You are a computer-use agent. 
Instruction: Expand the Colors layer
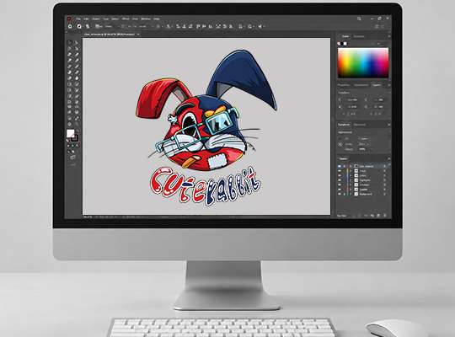pos(351,175)
